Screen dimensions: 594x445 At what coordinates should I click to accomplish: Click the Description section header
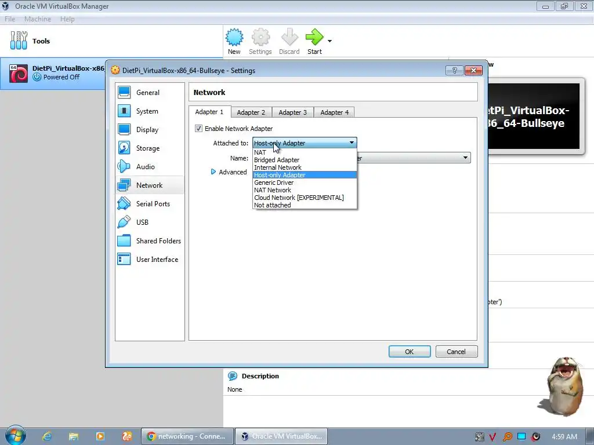click(260, 376)
